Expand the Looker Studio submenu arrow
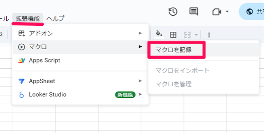 (x=140, y=94)
